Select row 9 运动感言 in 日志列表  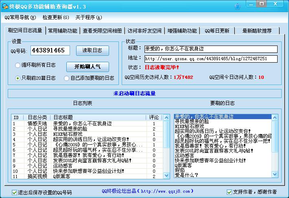coord(87,166)
